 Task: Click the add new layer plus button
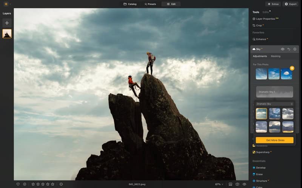point(7,23)
